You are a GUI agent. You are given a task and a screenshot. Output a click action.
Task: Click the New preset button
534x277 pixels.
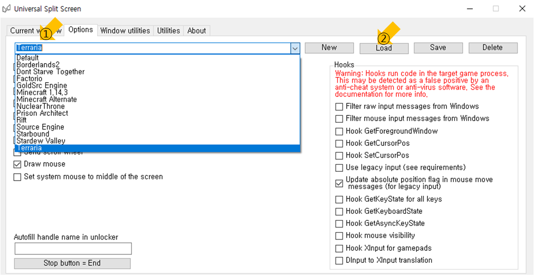[x=329, y=47]
